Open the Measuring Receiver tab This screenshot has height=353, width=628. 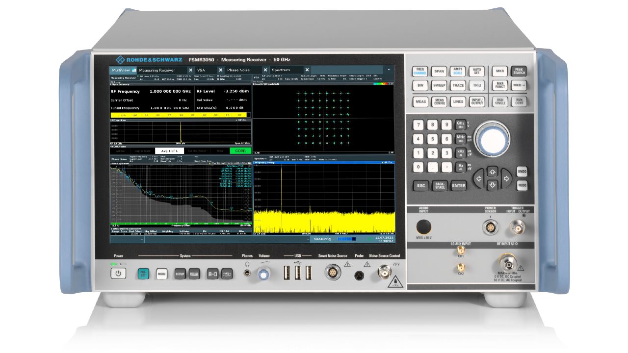[x=157, y=70]
